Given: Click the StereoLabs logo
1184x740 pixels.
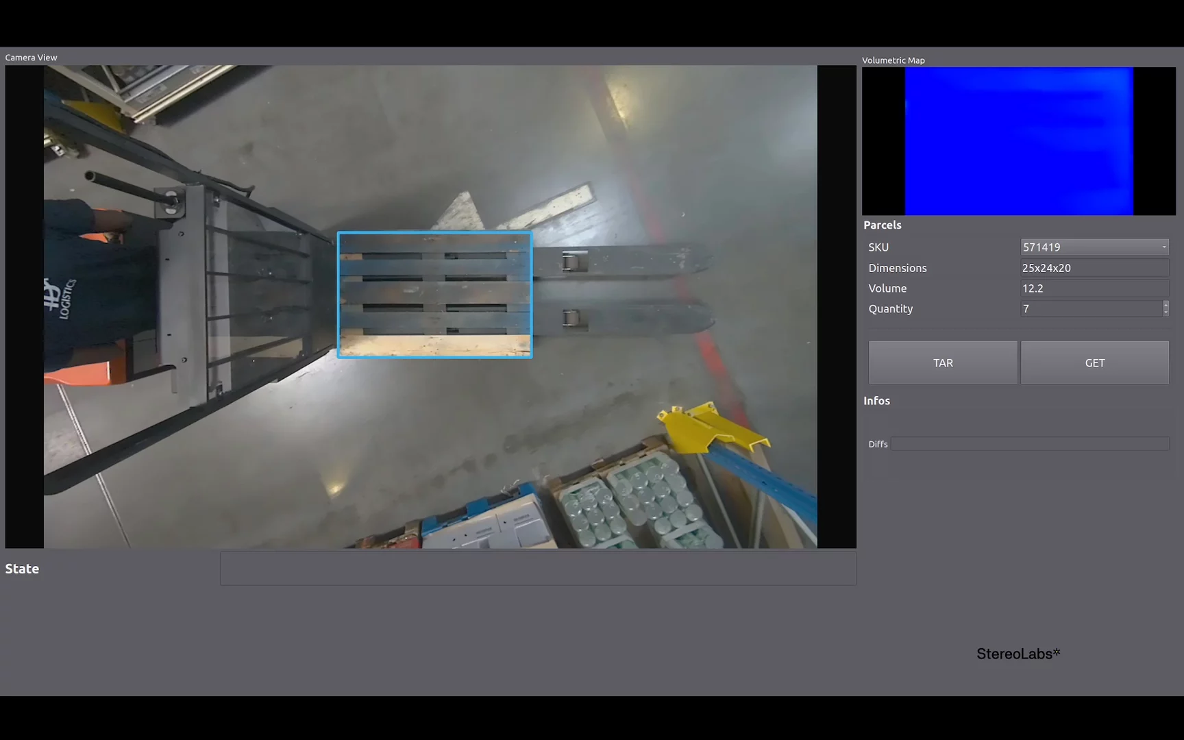Looking at the screenshot, I should [1018, 654].
